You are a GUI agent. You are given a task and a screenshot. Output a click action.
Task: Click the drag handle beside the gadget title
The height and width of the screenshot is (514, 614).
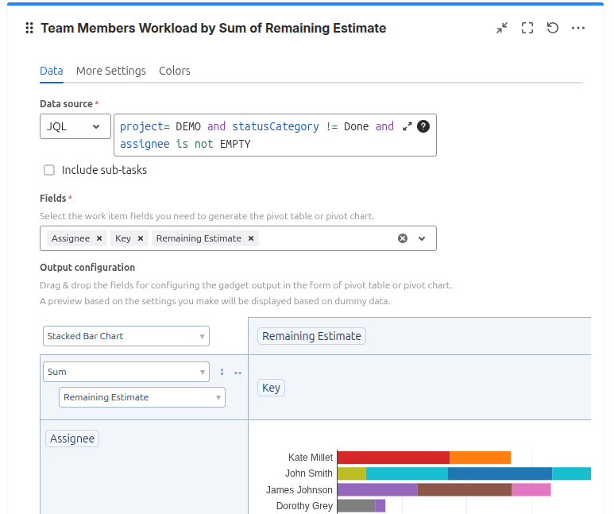(29, 29)
